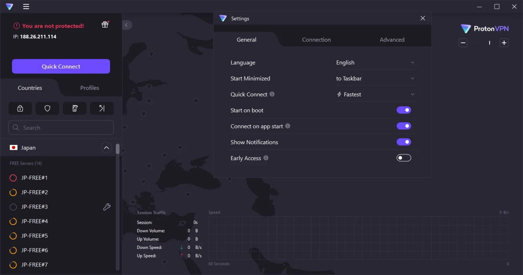Enable the Early Access toggle

click(x=404, y=158)
